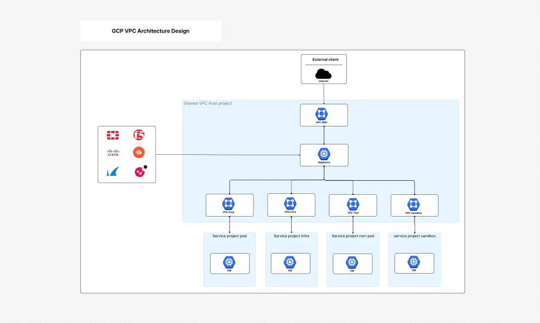Click the orange Palo Alto logo
Screen dimensions: 540x323
coord(139,152)
